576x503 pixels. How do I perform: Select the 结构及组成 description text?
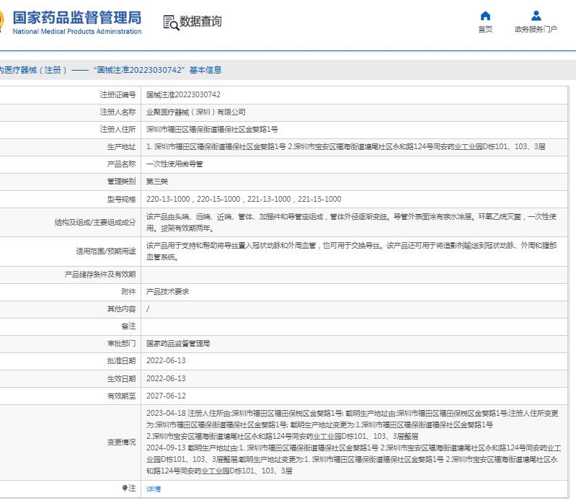tap(352, 222)
